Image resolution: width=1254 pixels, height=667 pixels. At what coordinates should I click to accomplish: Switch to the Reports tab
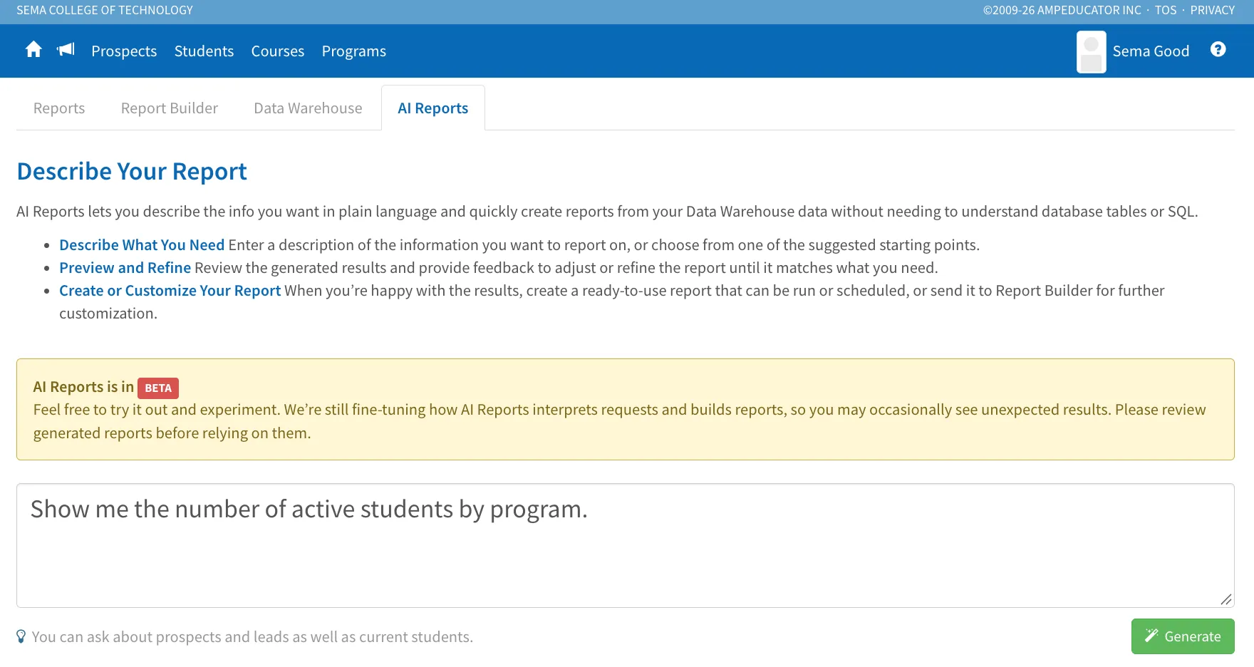(59, 108)
